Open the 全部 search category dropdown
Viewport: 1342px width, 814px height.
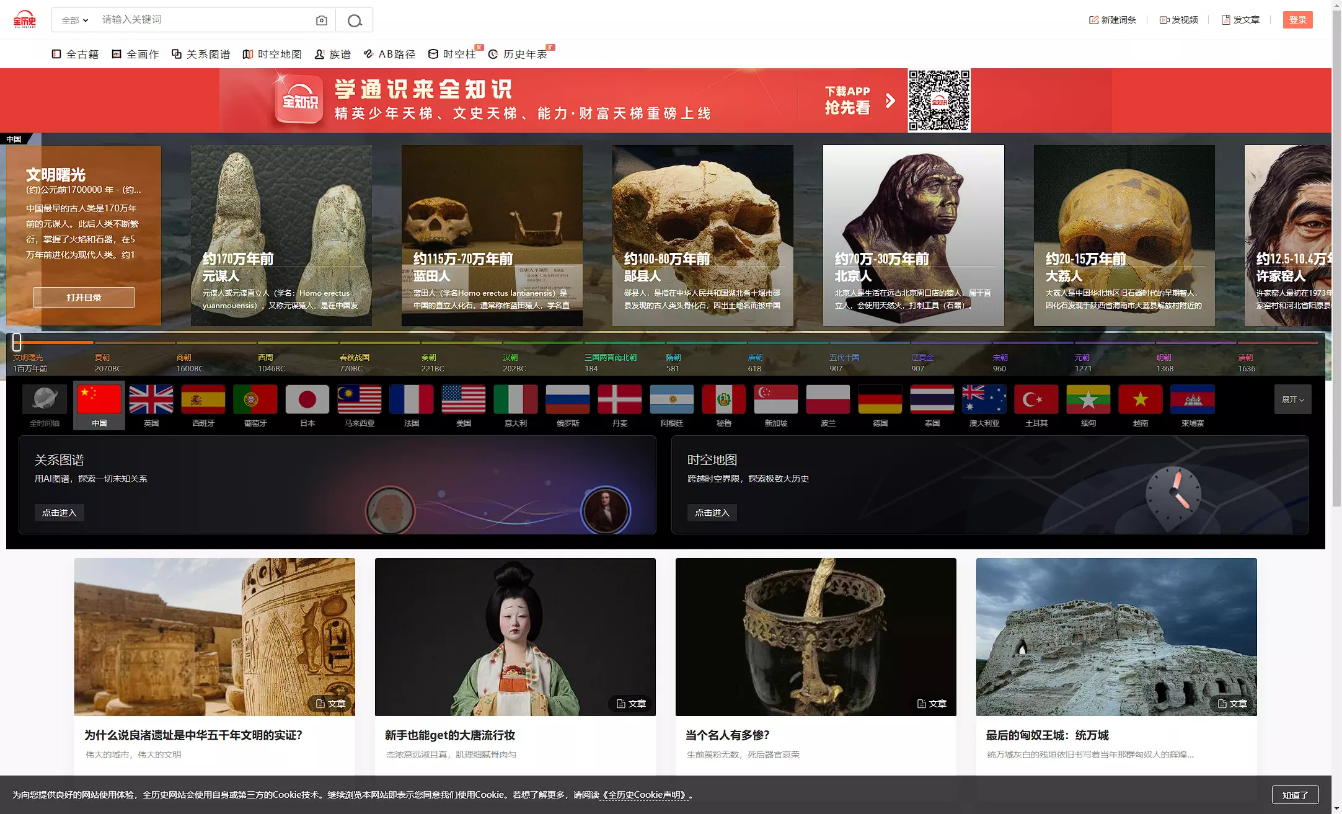coord(75,20)
